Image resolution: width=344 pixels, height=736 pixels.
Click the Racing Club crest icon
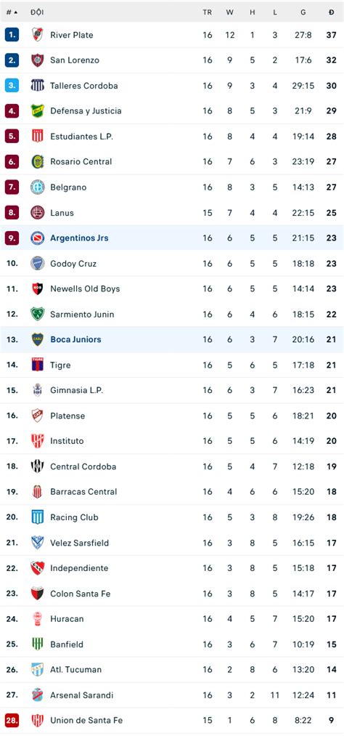pyautogui.click(x=38, y=517)
